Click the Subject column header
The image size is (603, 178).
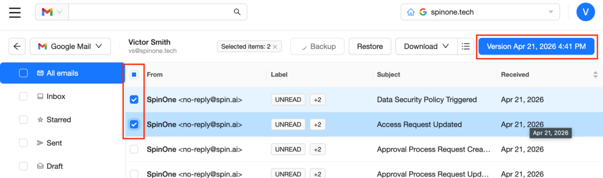[x=389, y=75]
